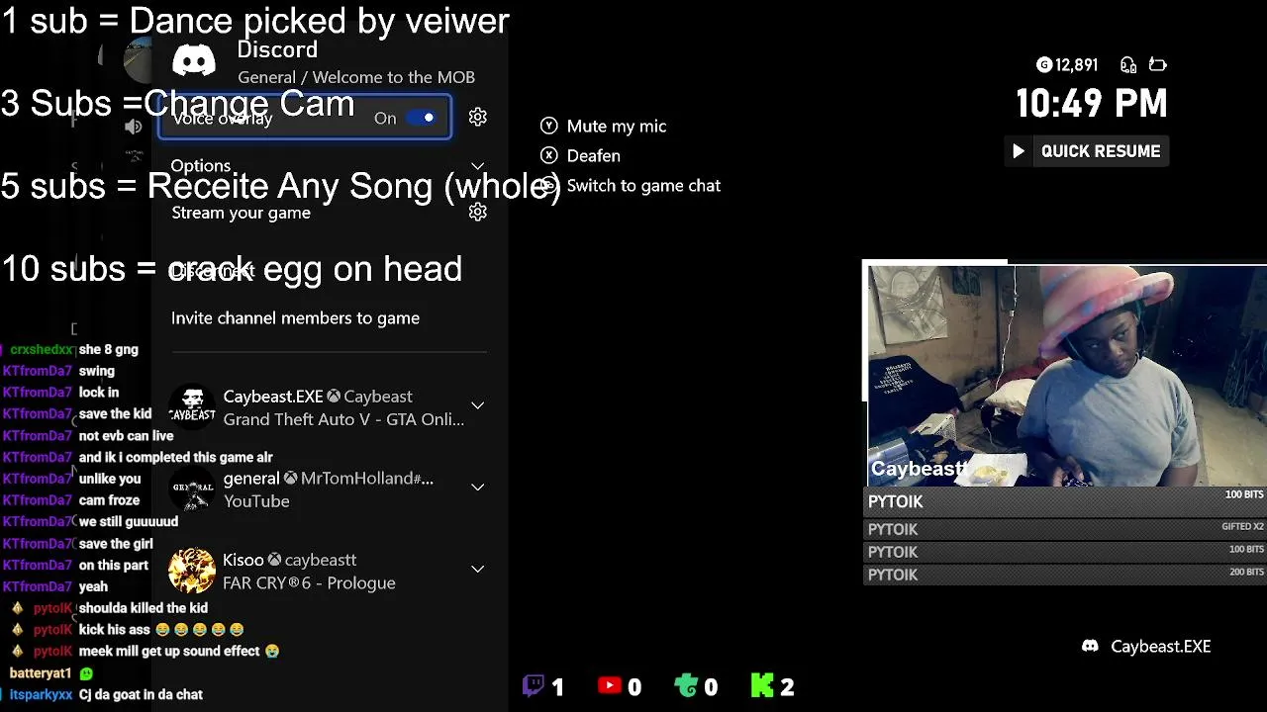The image size is (1267, 712).
Task: Select Mute my mic
Action: point(604,126)
